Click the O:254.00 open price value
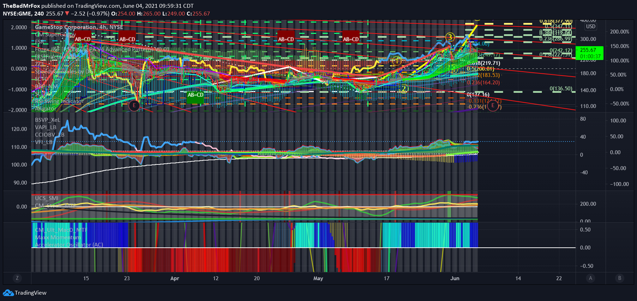The width and height of the screenshot is (637, 301). point(123,13)
